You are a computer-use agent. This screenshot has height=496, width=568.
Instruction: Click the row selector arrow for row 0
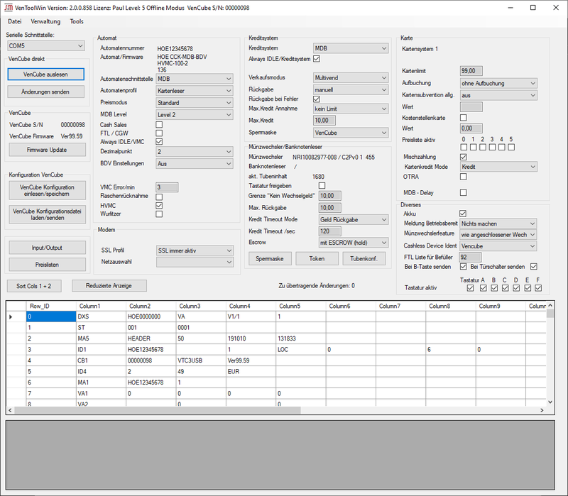[x=11, y=316]
